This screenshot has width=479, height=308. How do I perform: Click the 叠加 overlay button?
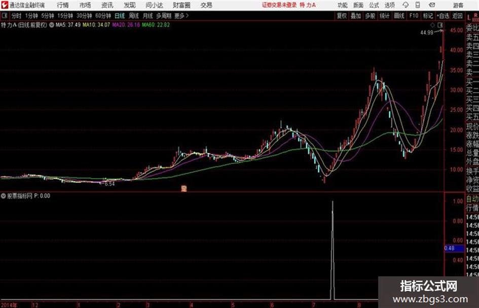pyautogui.click(x=356, y=16)
